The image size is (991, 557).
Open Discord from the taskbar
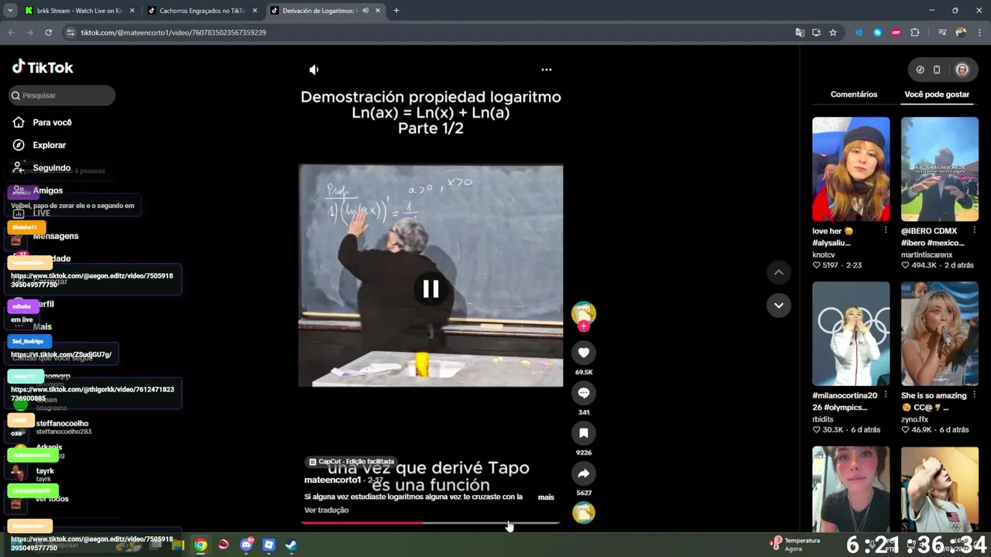click(246, 545)
